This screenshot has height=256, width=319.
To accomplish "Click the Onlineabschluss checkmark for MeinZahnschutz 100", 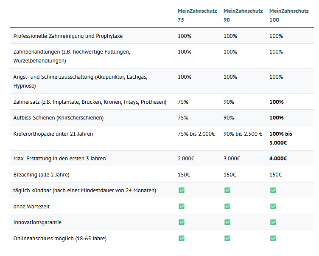I will (x=273, y=238).
